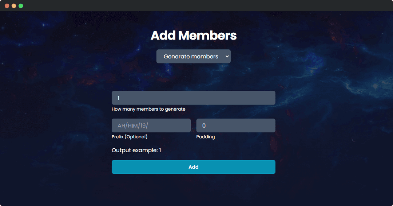Click the 0 value inside Padding field
The height and width of the screenshot is (206, 393).
tap(204, 125)
